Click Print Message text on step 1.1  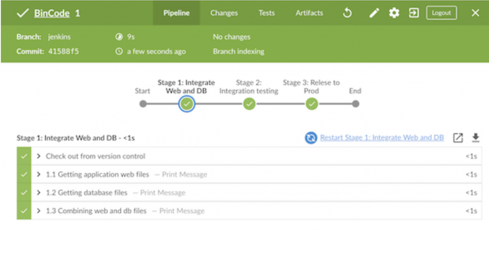point(184,174)
